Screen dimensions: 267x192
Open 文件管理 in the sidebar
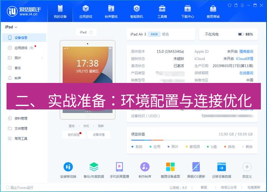[24, 129]
